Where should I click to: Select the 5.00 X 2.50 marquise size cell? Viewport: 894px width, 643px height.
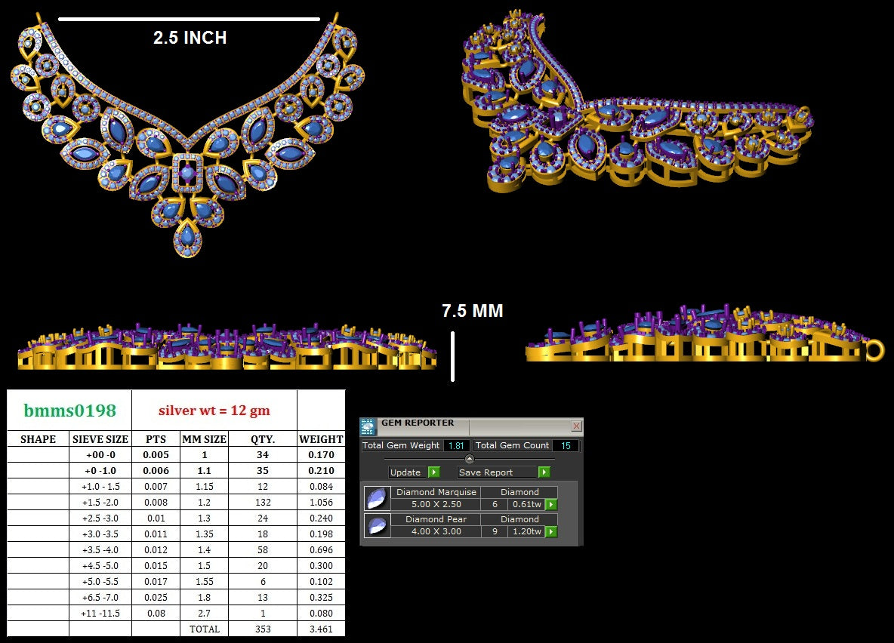tap(436, 504)
